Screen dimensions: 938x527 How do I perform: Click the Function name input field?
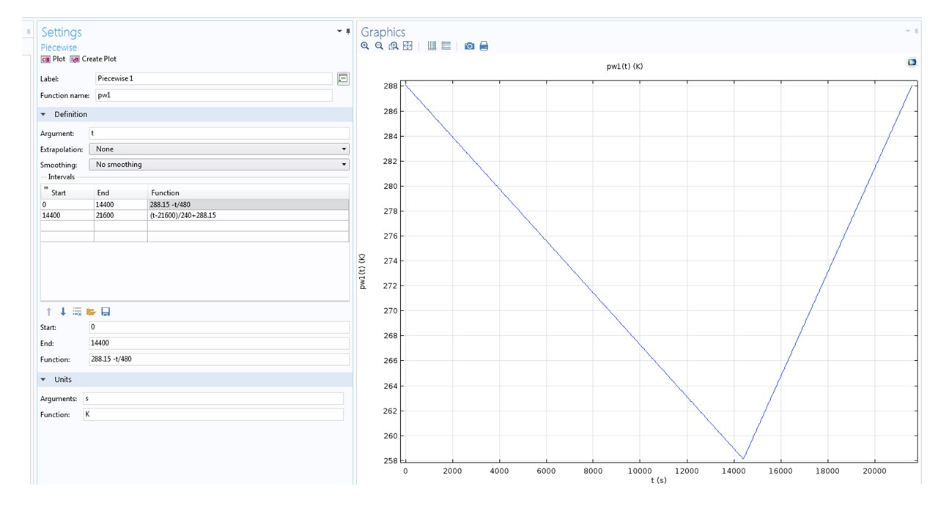click(x=213, y=96)
